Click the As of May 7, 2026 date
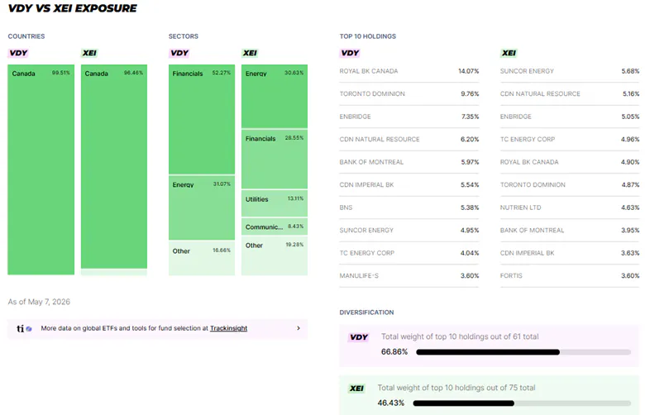Viewport: 645px width, 415px height. coord(39,302)
